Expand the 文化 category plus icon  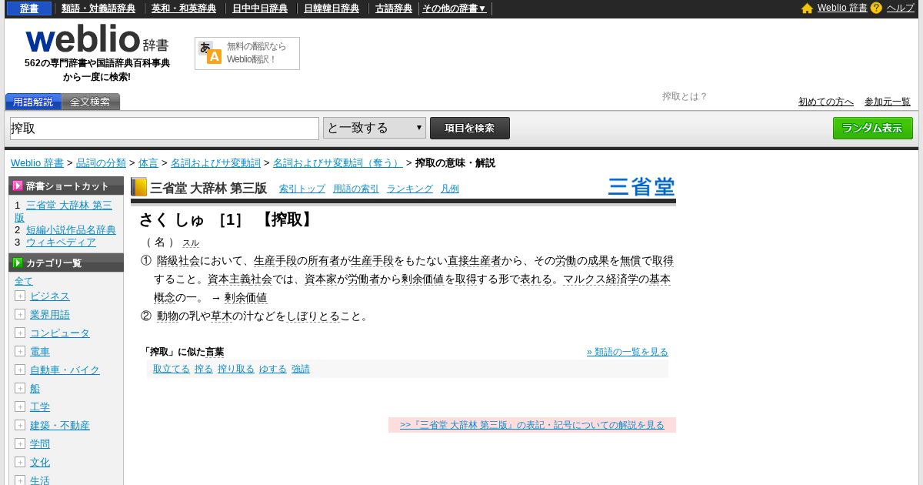coord(20,462)
